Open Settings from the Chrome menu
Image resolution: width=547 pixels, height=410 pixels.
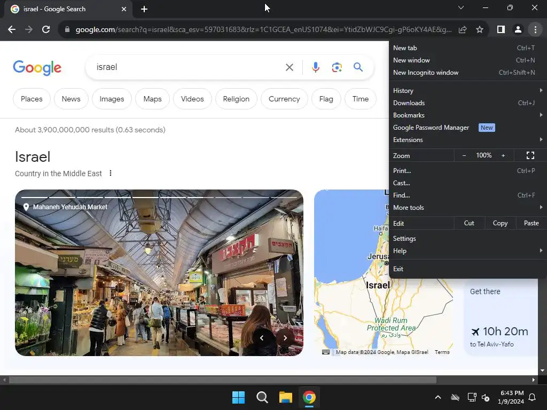pos(467,239)
